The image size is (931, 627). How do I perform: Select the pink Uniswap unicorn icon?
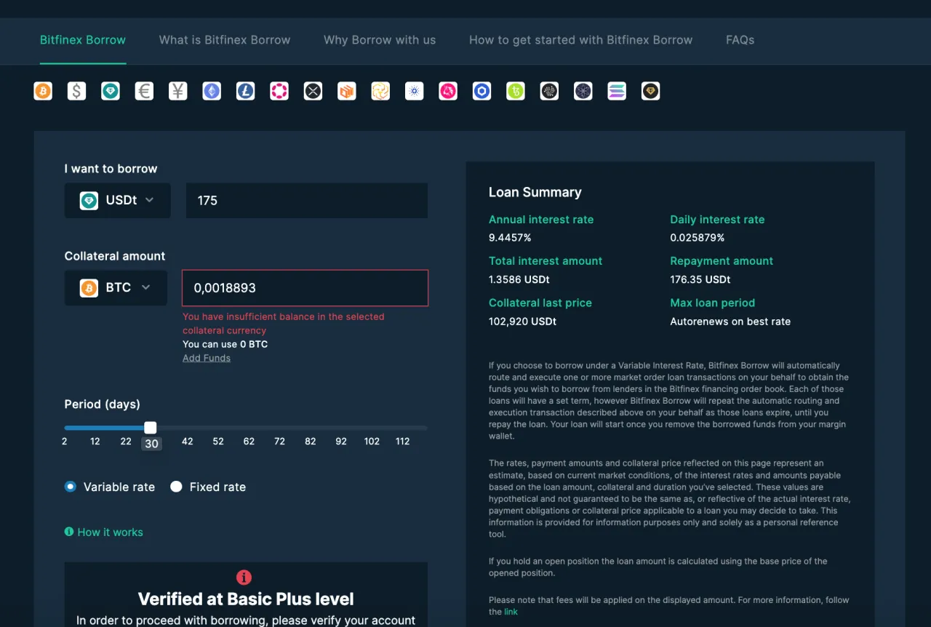click(x=448, y=91)
